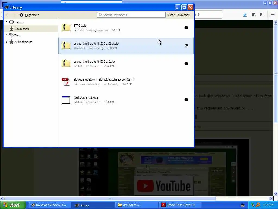The width and height of the screenshot is (278, 209).
Task: Select All Bookmarks label in sidebar
Action: pyautogui.click(x=23, y=42)
